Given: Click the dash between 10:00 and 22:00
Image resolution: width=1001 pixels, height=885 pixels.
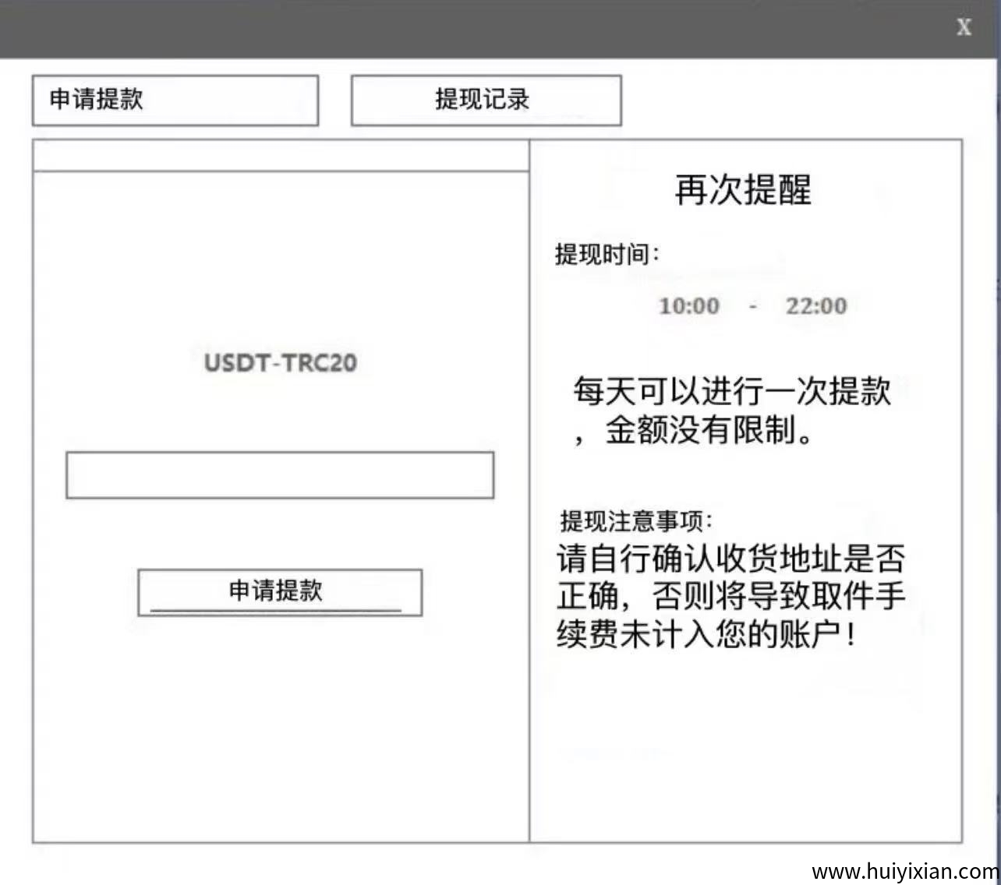Looking at the screenshot, I should coord(752,307).
